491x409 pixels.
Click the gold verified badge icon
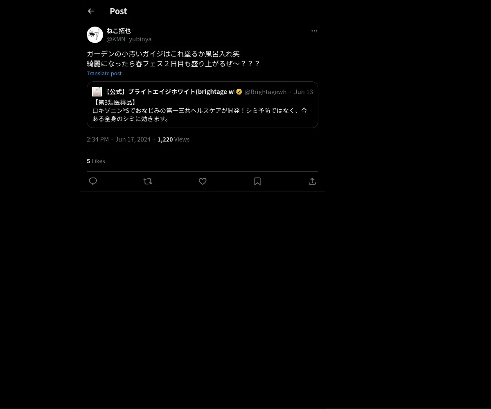pos(239,92)
